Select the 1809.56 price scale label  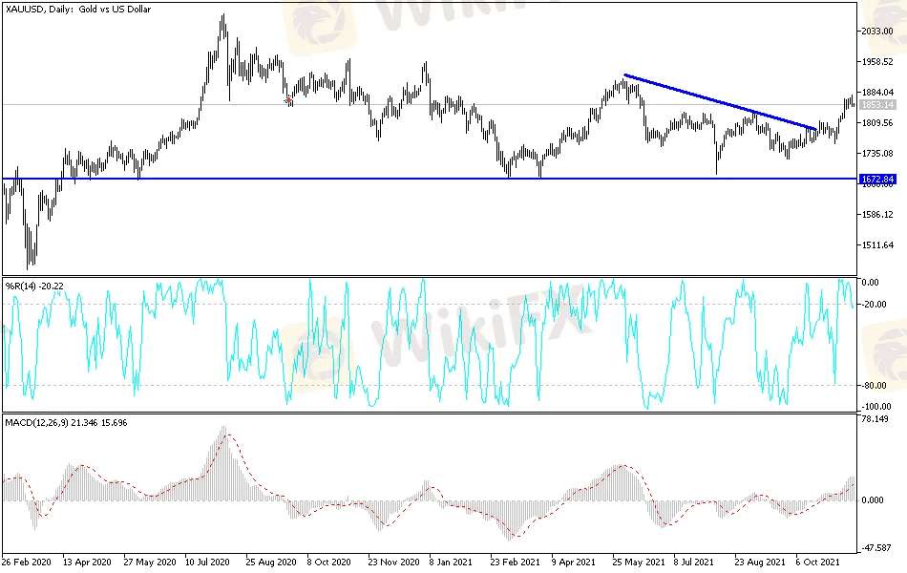[x=877, y=123]
